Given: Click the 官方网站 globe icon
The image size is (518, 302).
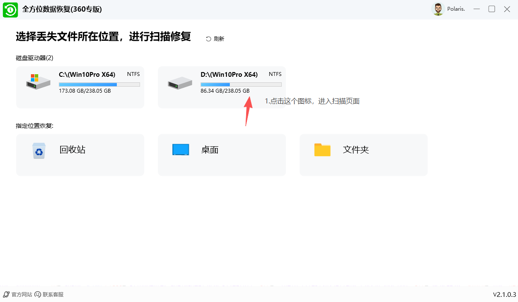Looking at the screenshot, I should tap(5, 295).
